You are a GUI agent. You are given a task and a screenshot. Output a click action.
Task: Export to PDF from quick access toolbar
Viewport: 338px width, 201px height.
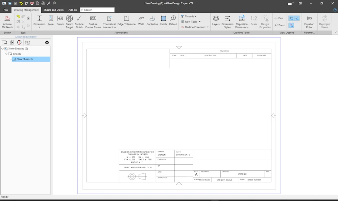click(32, 3)
